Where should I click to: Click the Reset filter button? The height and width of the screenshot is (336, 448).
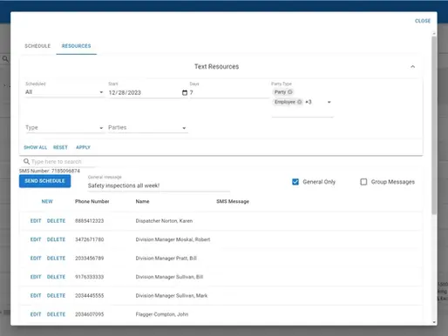click(60, 147)
